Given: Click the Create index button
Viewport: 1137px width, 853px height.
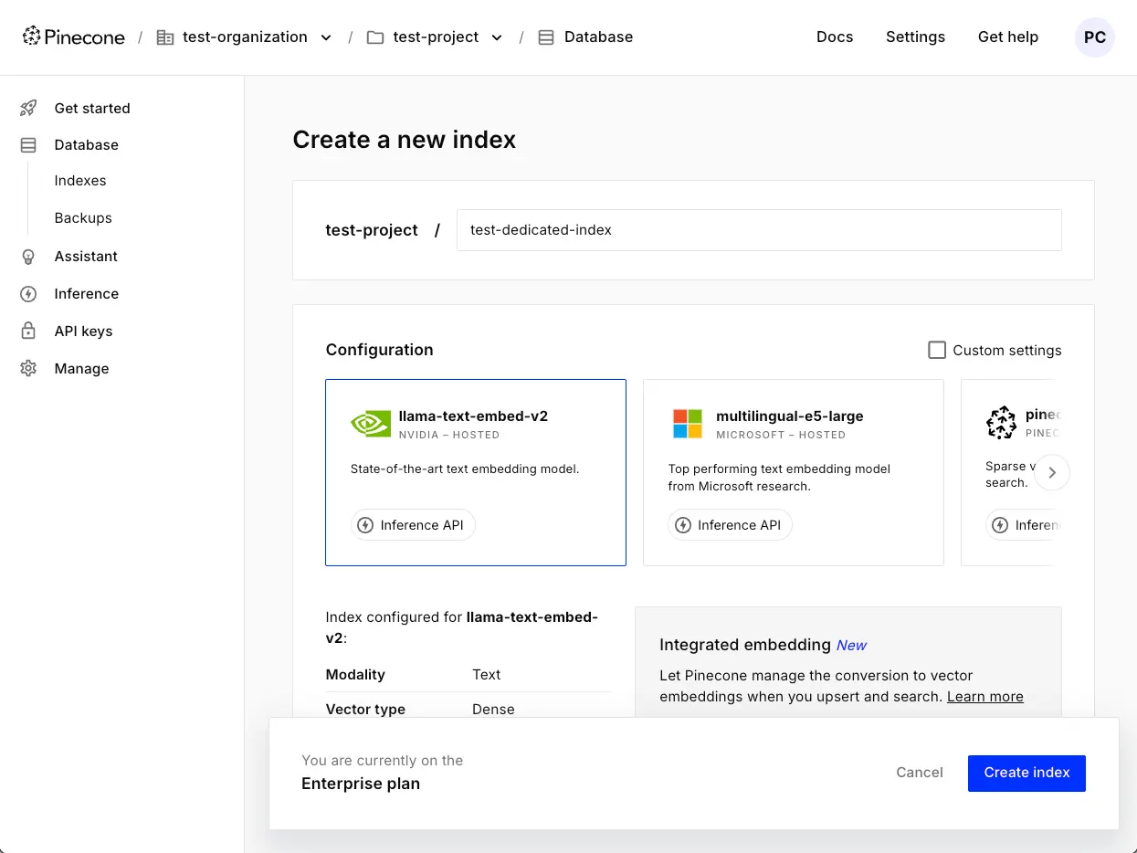Looking at the screenshot, I should pos(1026,773).
